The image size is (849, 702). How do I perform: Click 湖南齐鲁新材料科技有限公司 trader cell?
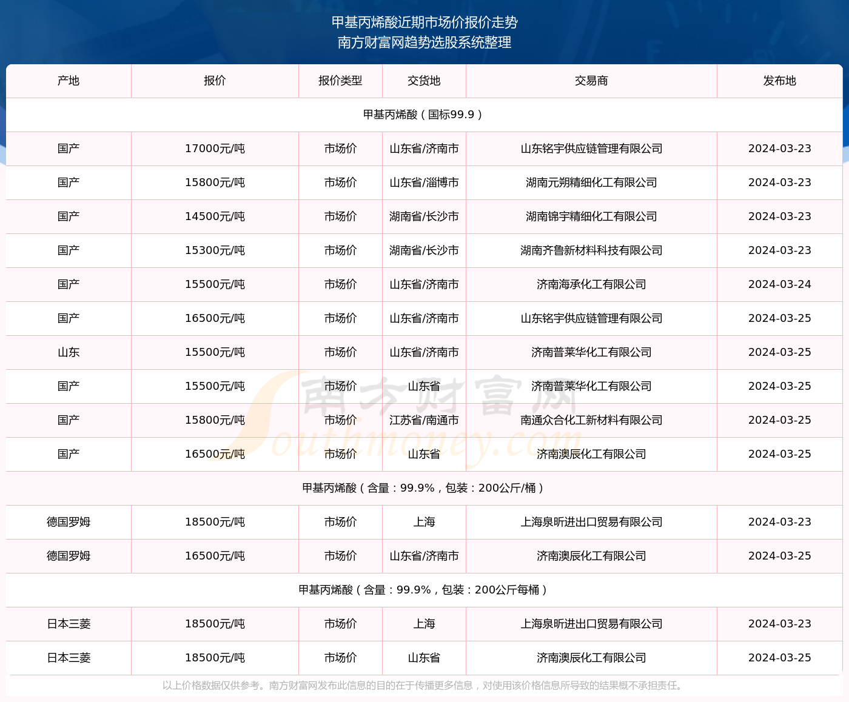(591, 250)
